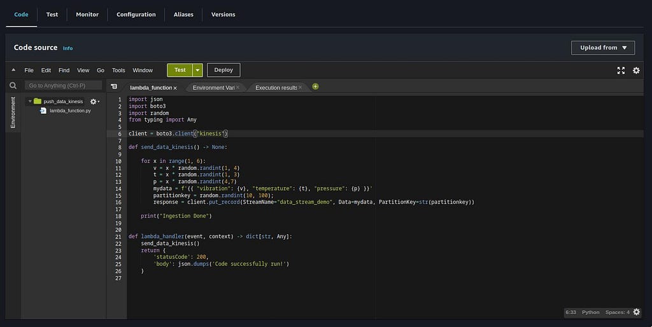Click the "def lambda_handler" line
The image size is (652, 327).
[x=210, y=237]
